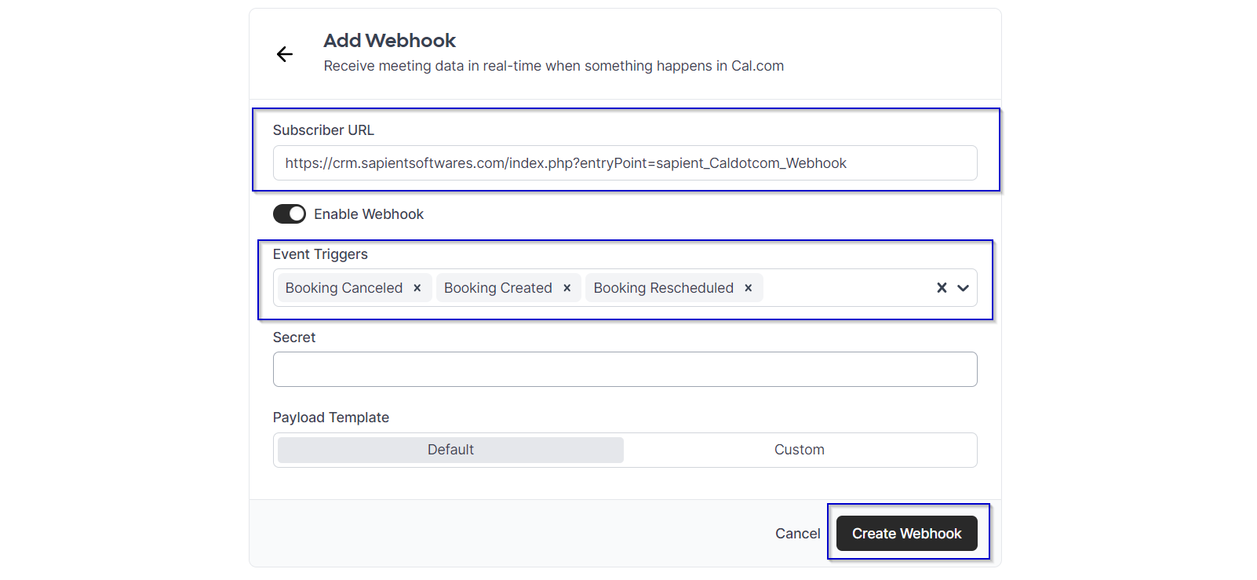
Task: Click the Payload Template label
Action: click(x=331, y=418)
